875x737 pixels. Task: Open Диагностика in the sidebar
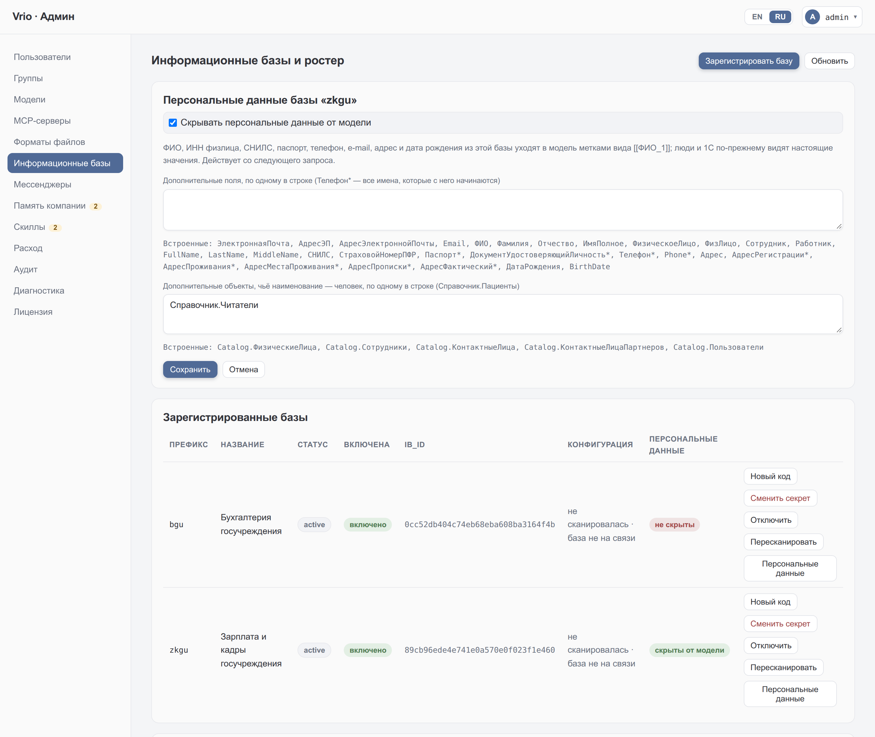[x=65, y=290]
